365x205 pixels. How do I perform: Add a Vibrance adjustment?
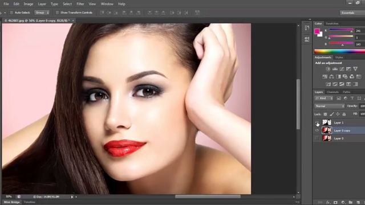tap(355, 69)
